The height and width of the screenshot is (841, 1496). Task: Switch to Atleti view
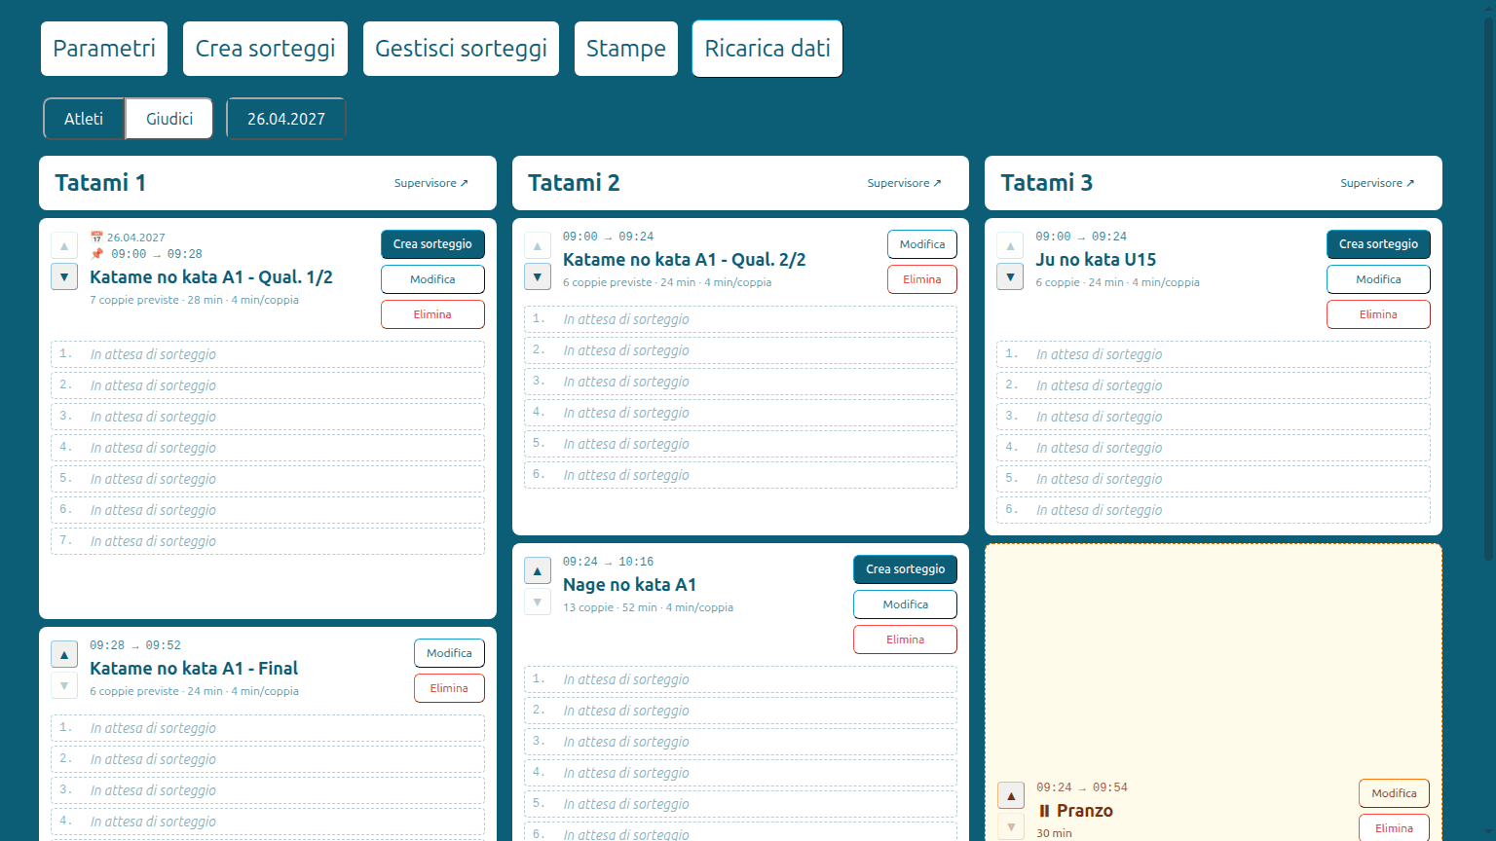tap(84, 119)
